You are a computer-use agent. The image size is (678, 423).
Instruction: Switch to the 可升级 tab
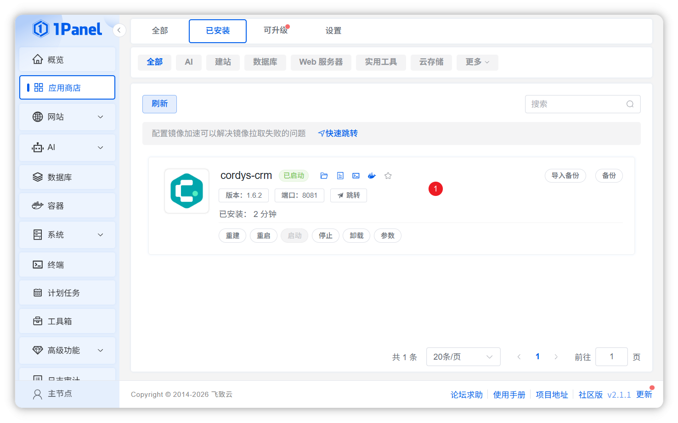(x=276, y=31)
